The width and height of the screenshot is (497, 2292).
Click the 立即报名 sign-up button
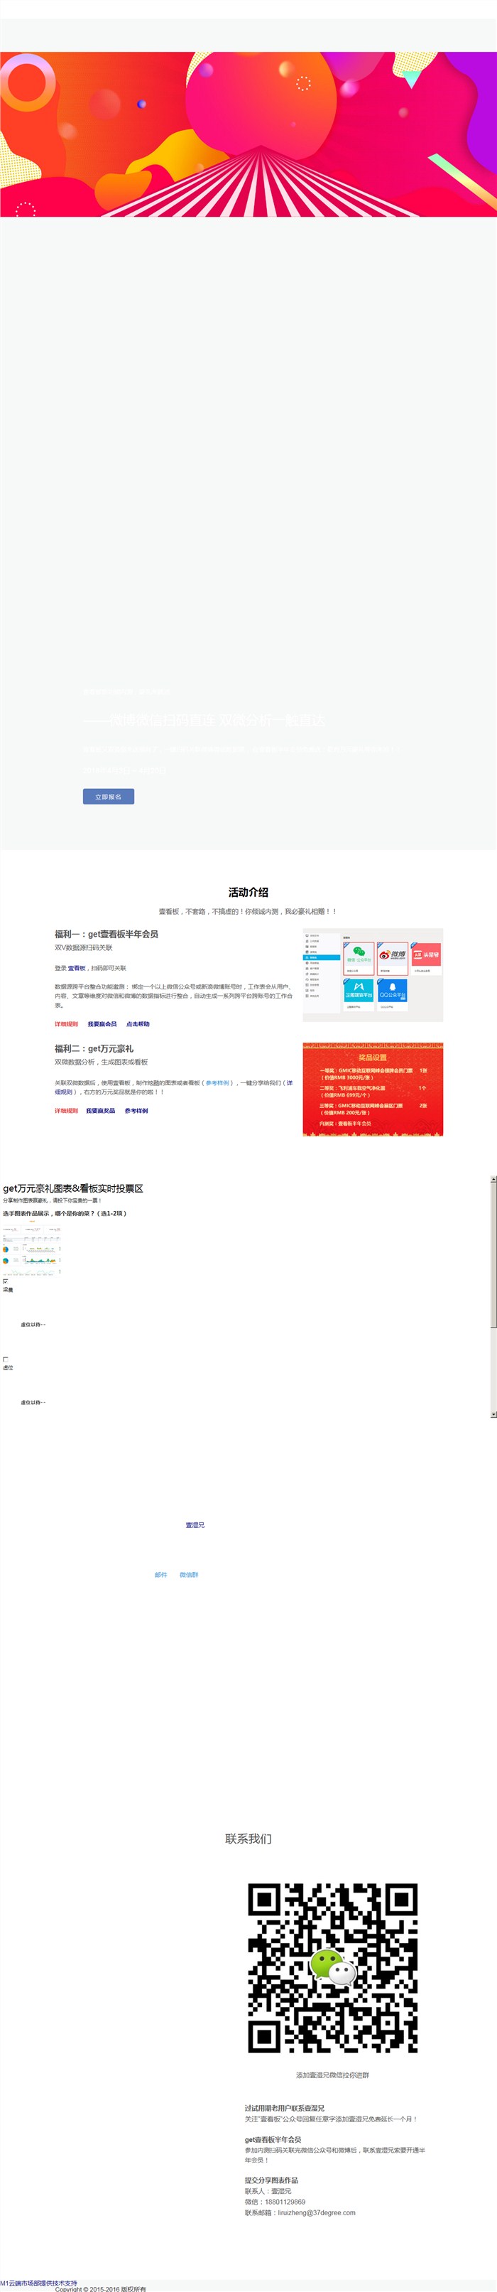pyautogui.click(x=109, y=796)
